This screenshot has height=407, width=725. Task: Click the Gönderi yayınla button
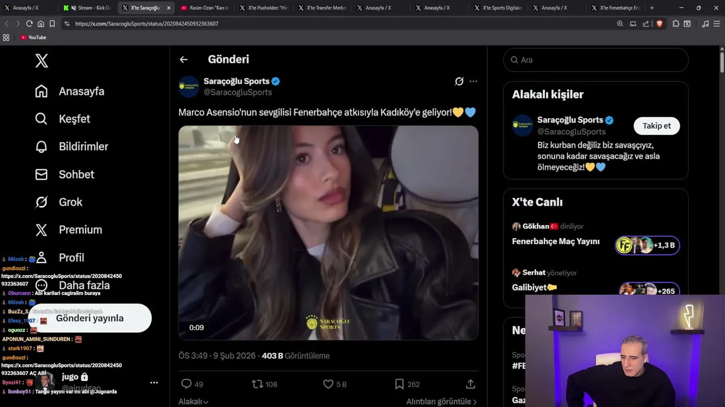(90, 318)
